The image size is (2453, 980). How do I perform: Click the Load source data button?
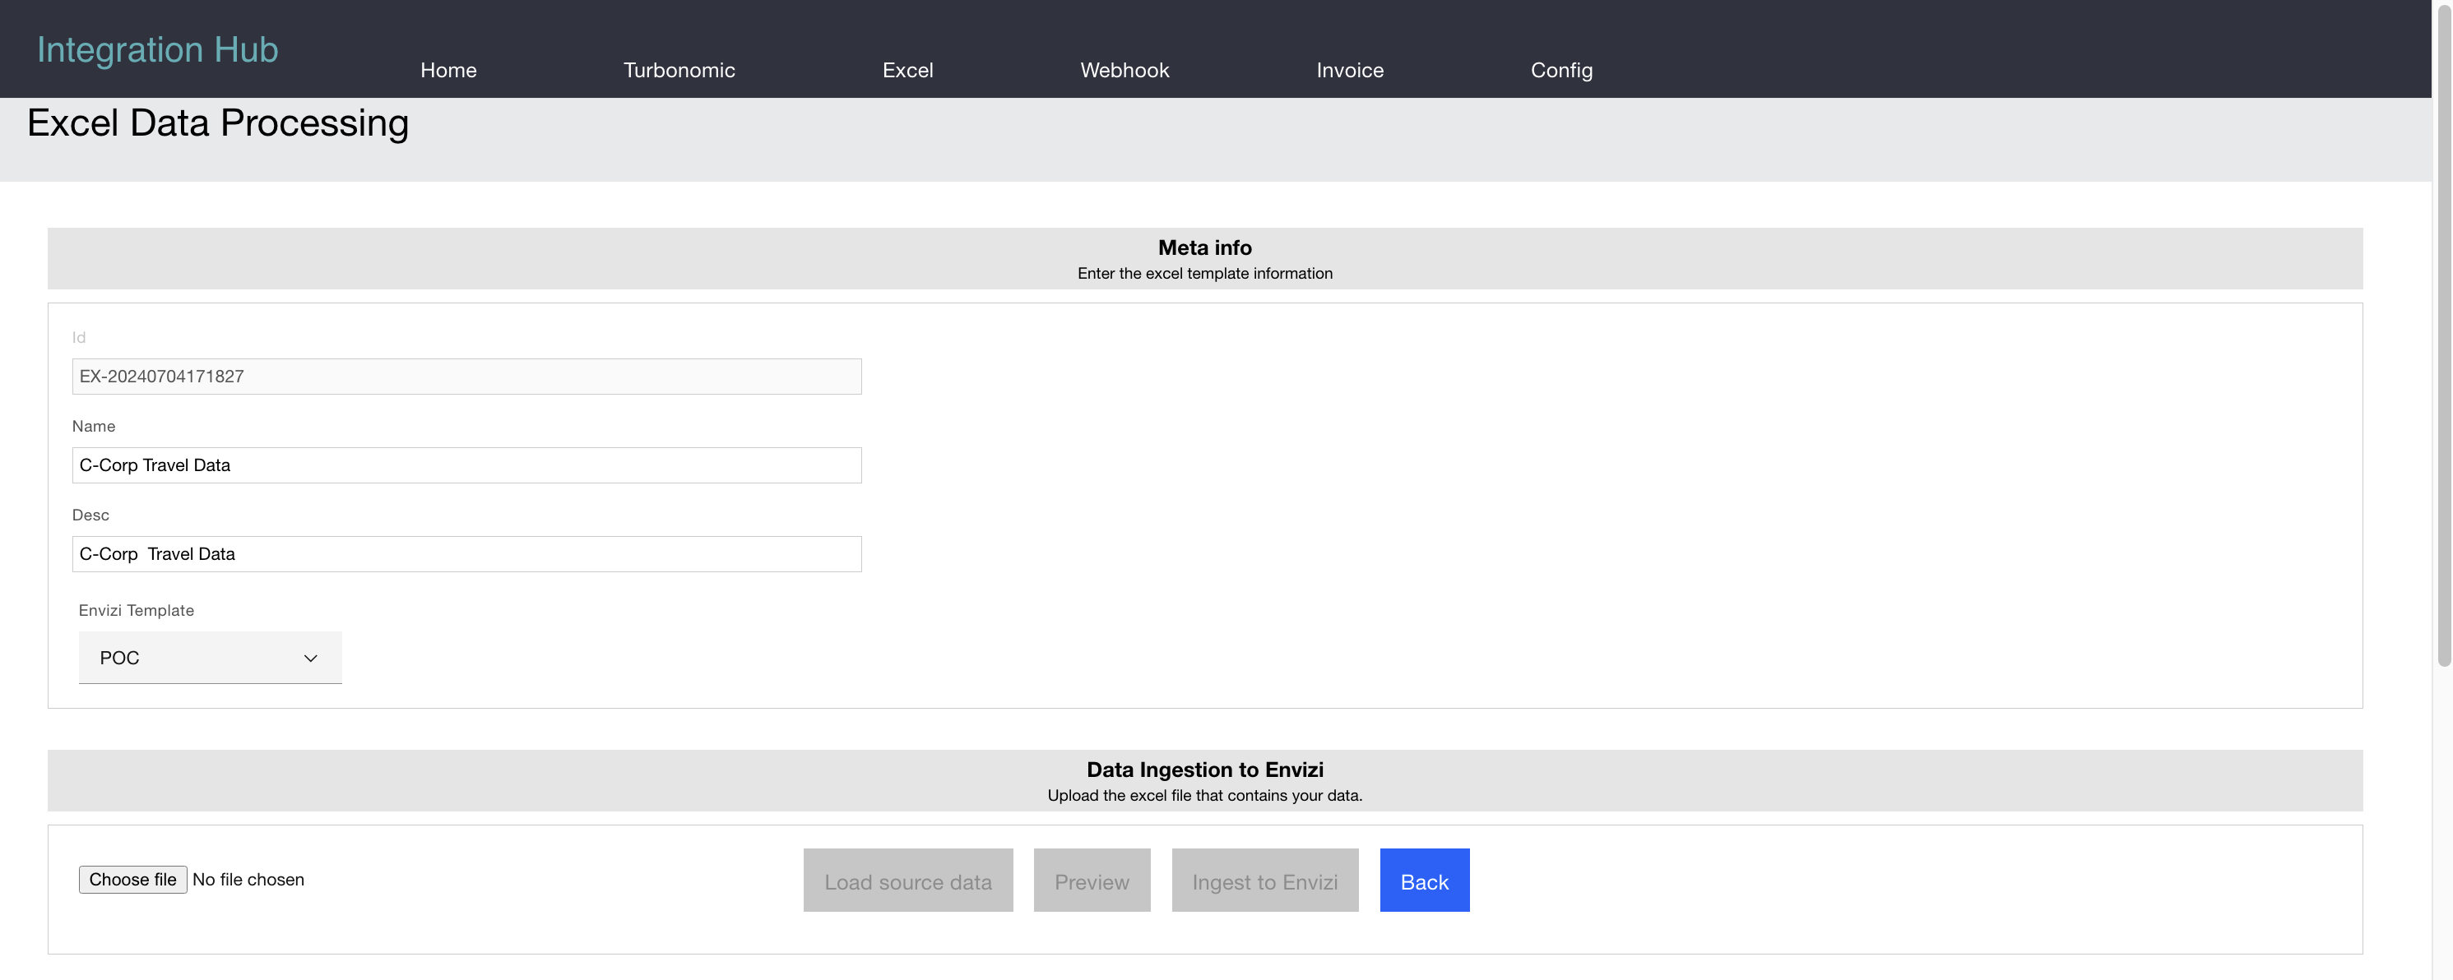(907, 881)
